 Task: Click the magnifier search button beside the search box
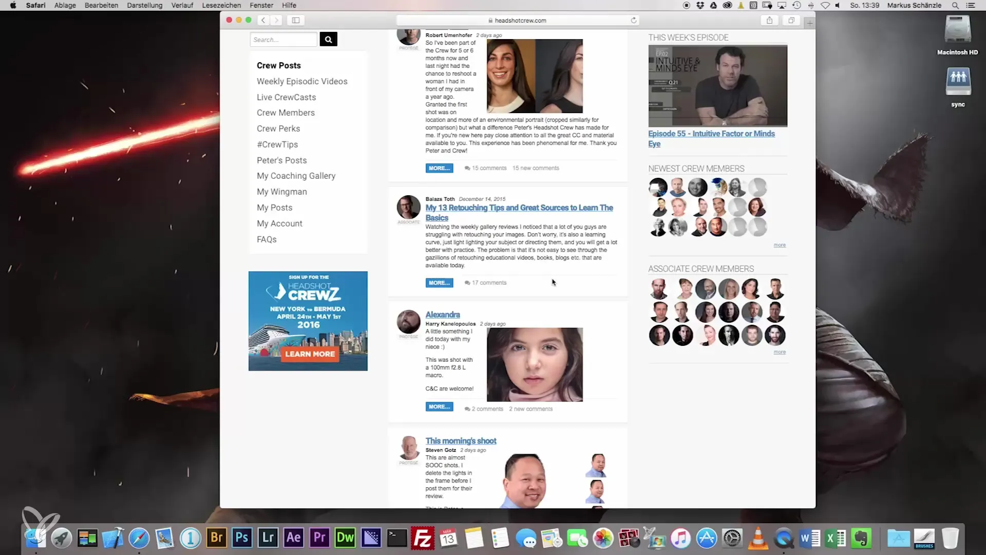pos(328,40)
